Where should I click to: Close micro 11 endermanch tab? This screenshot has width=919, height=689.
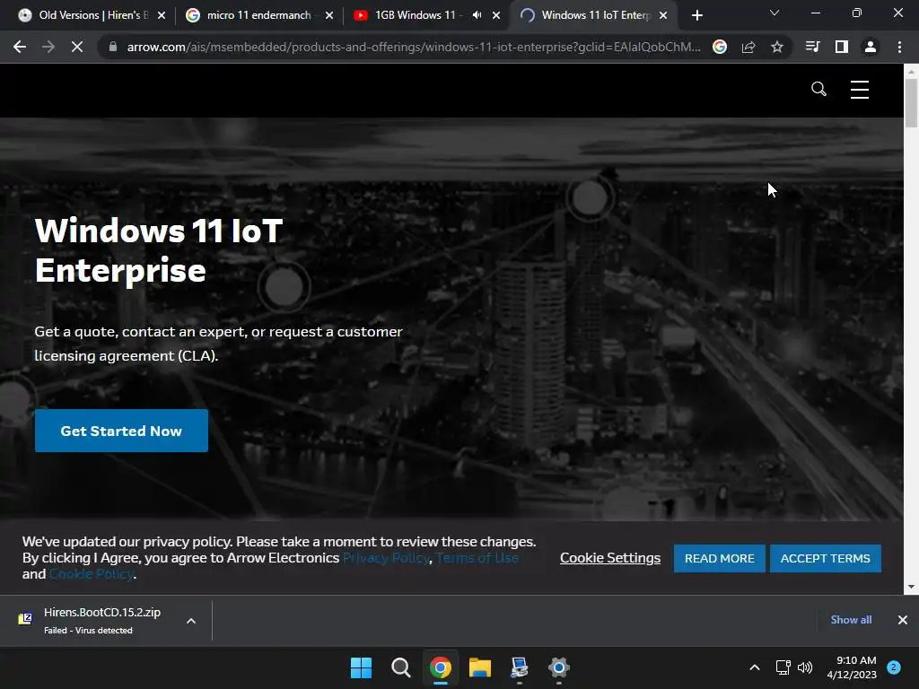(329, 15)
